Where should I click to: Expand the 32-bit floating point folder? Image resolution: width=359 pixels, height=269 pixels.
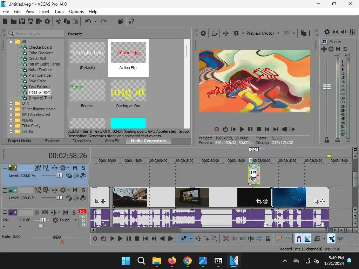11,109
